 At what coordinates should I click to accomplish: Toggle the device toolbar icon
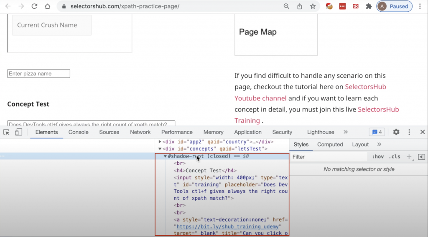pos(18,132)
